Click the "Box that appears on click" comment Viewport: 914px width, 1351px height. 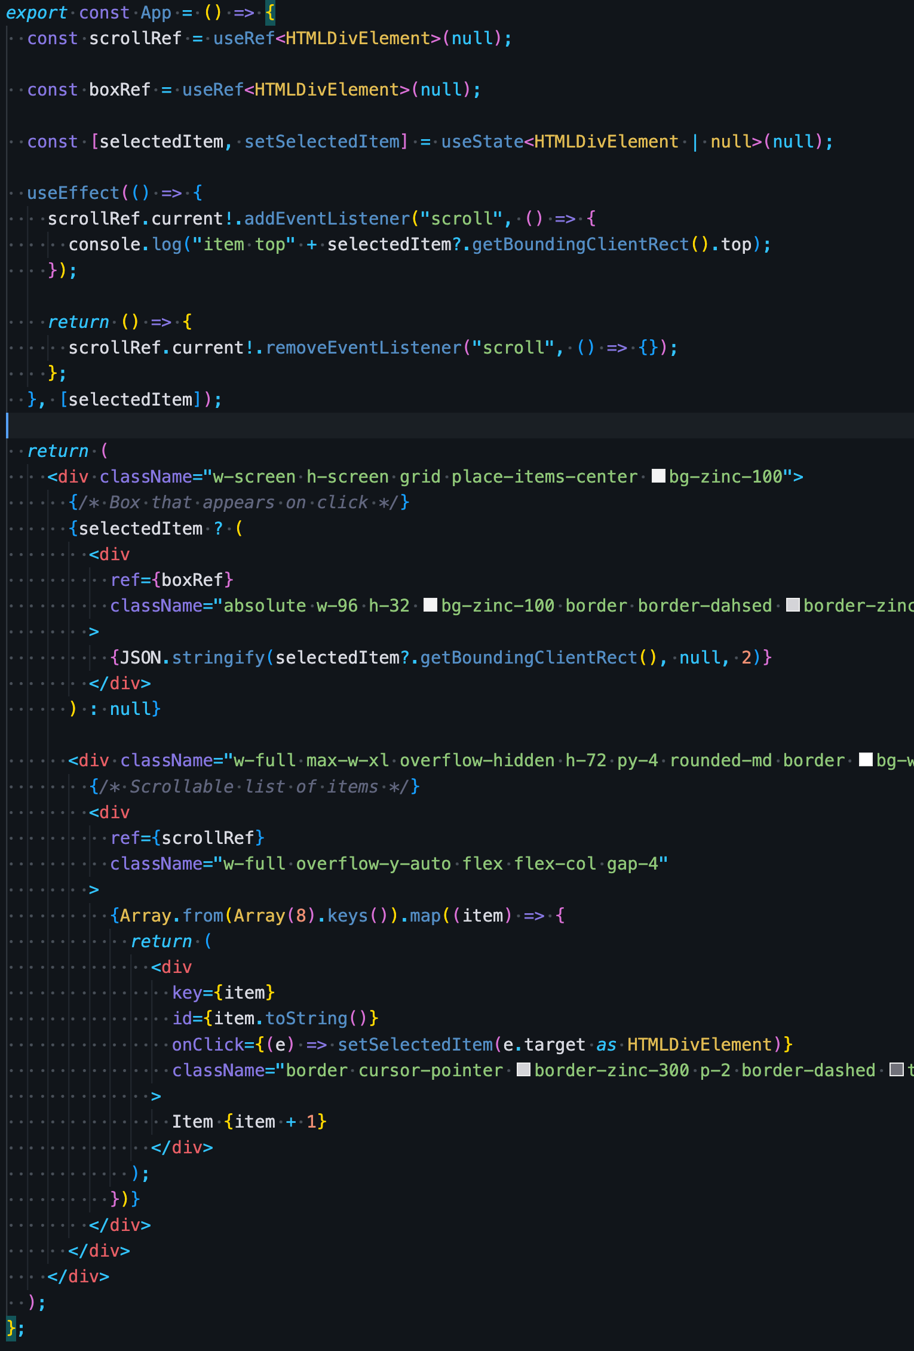pos(238,502)
